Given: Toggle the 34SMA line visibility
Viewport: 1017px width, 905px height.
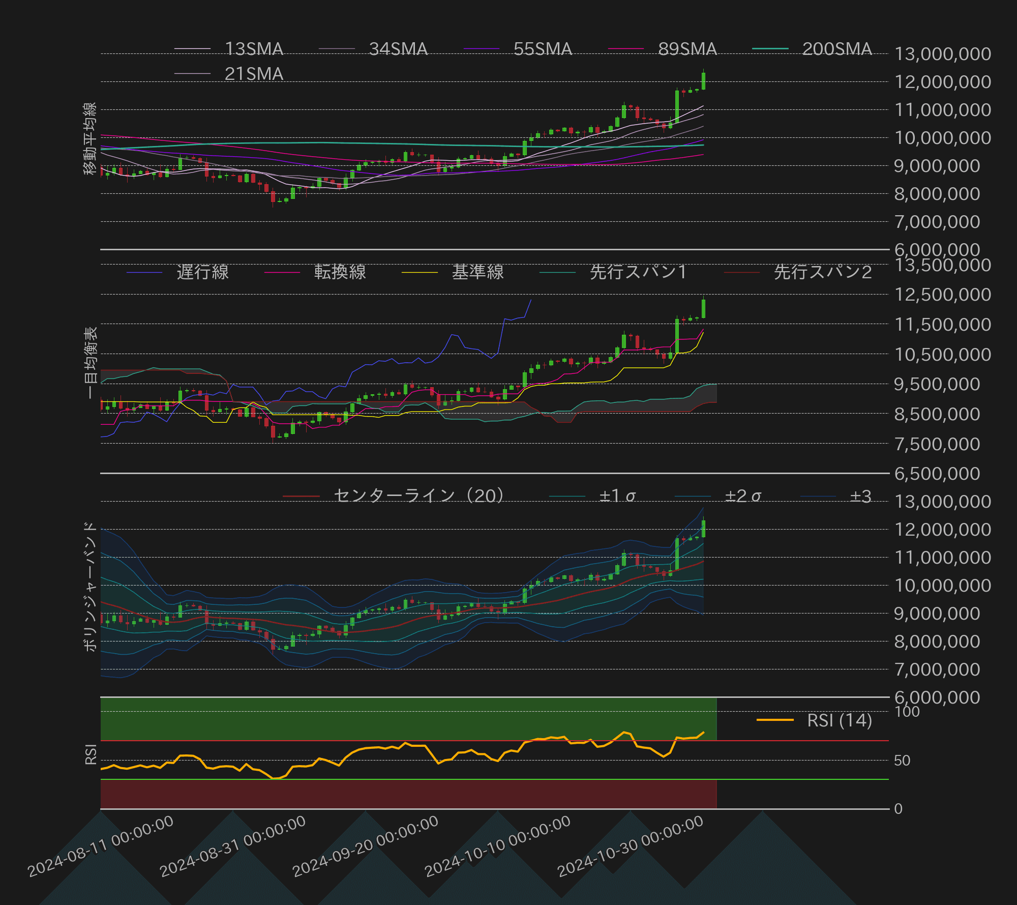Looking at the screenshot, I should point(336,49).
